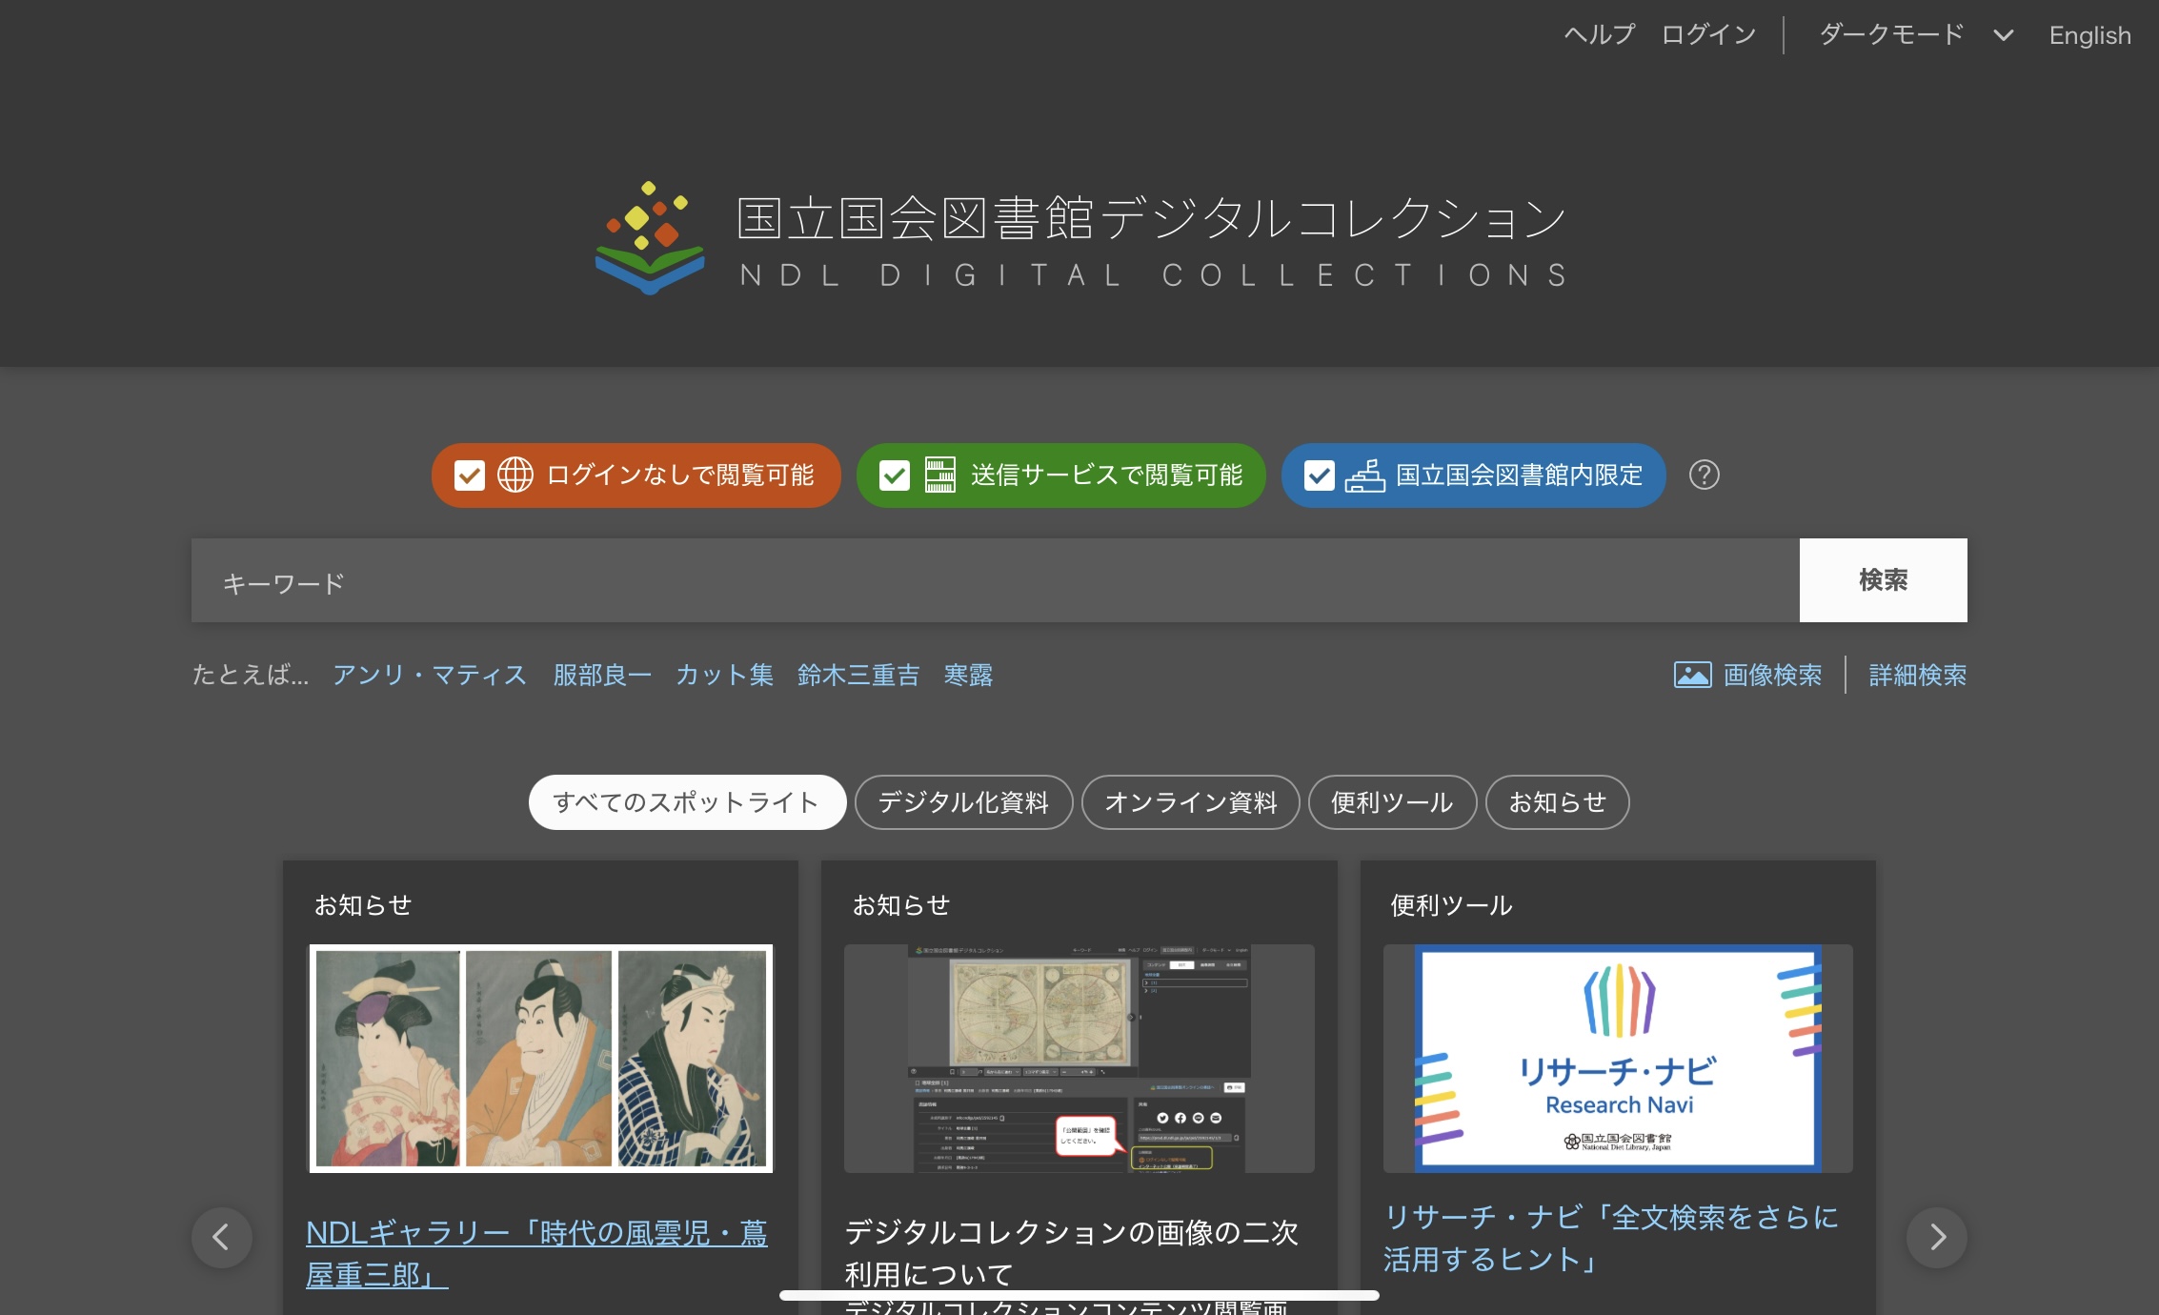Open the ukiyo-e portraits thumbnail
2159x1315 pixels.
point(540,1058)
